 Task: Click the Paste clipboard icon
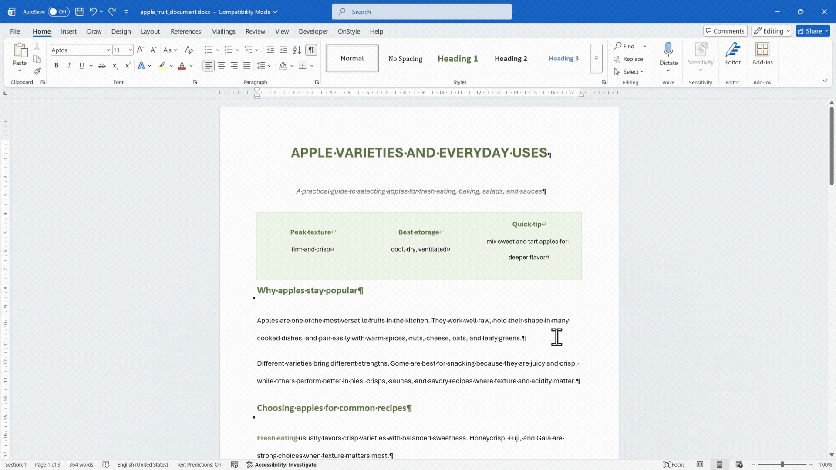click(20, 50)
